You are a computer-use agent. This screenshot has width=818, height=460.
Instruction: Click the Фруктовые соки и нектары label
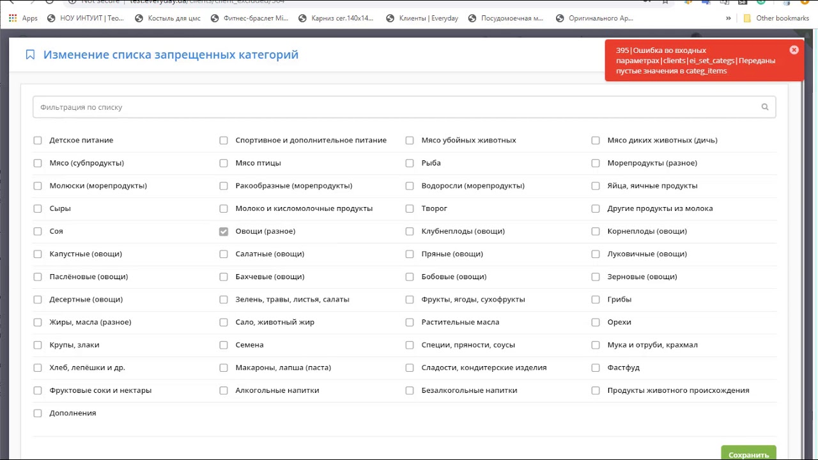(x=100, y=390)
